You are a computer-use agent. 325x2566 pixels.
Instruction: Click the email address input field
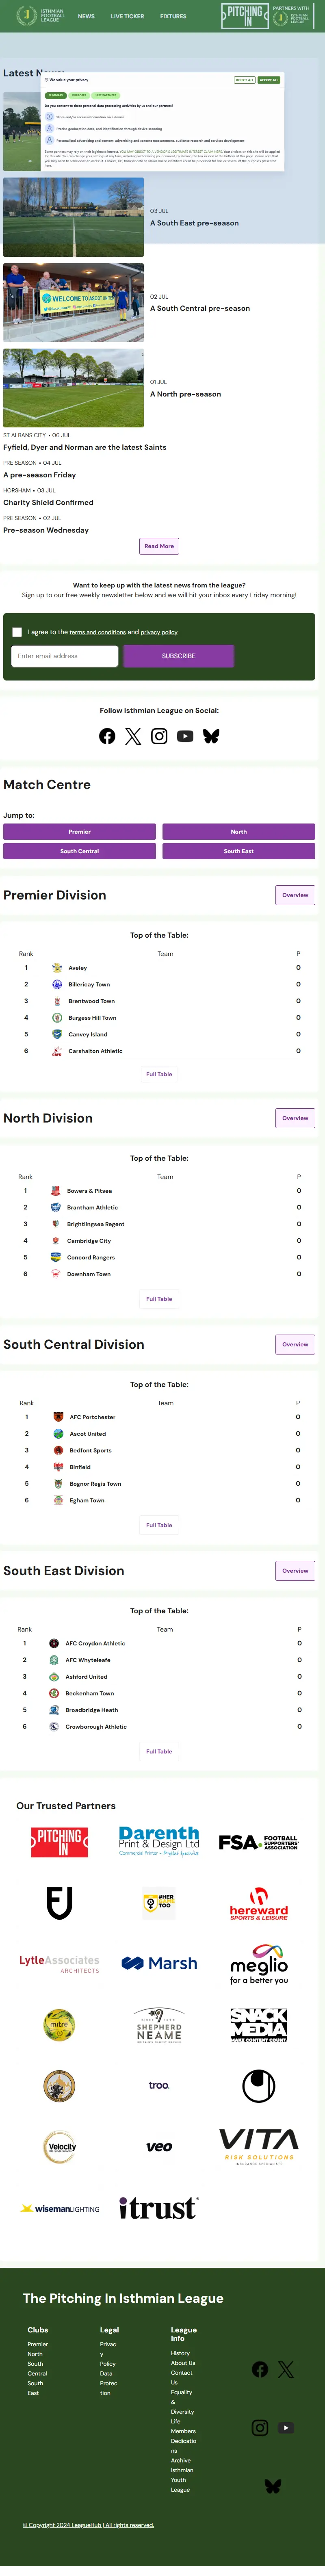[x=65, y=655]
